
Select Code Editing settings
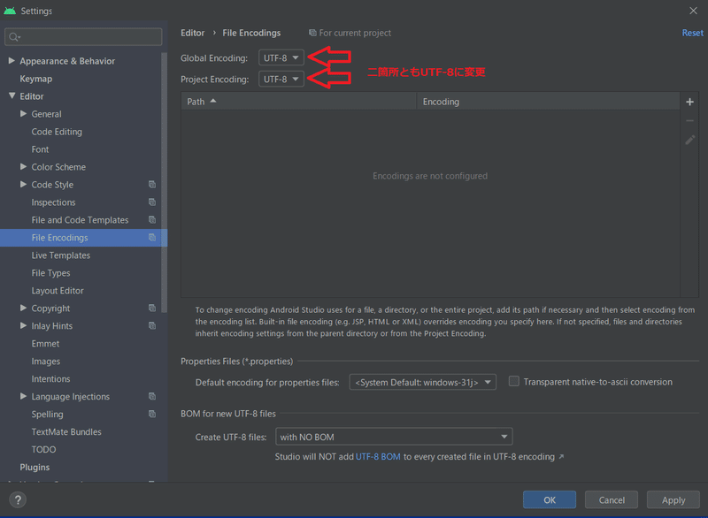point(57,132)
